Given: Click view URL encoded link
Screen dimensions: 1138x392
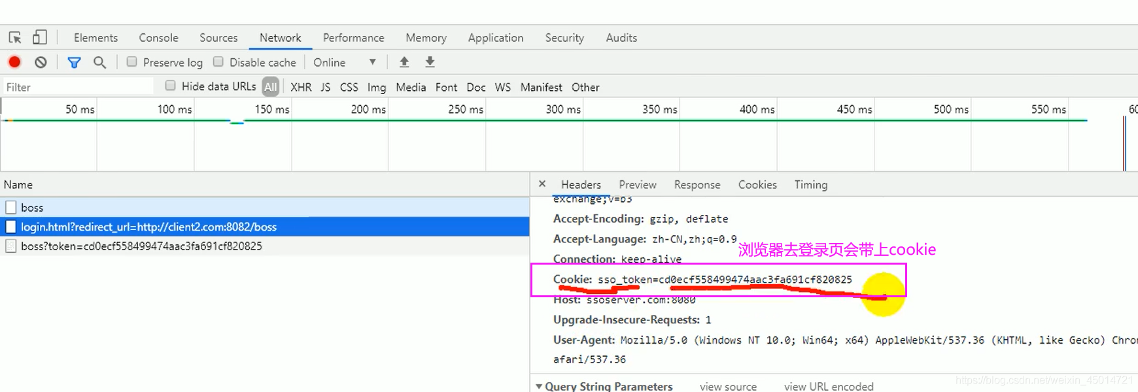Looking at the screenshot, I should 829,387.
